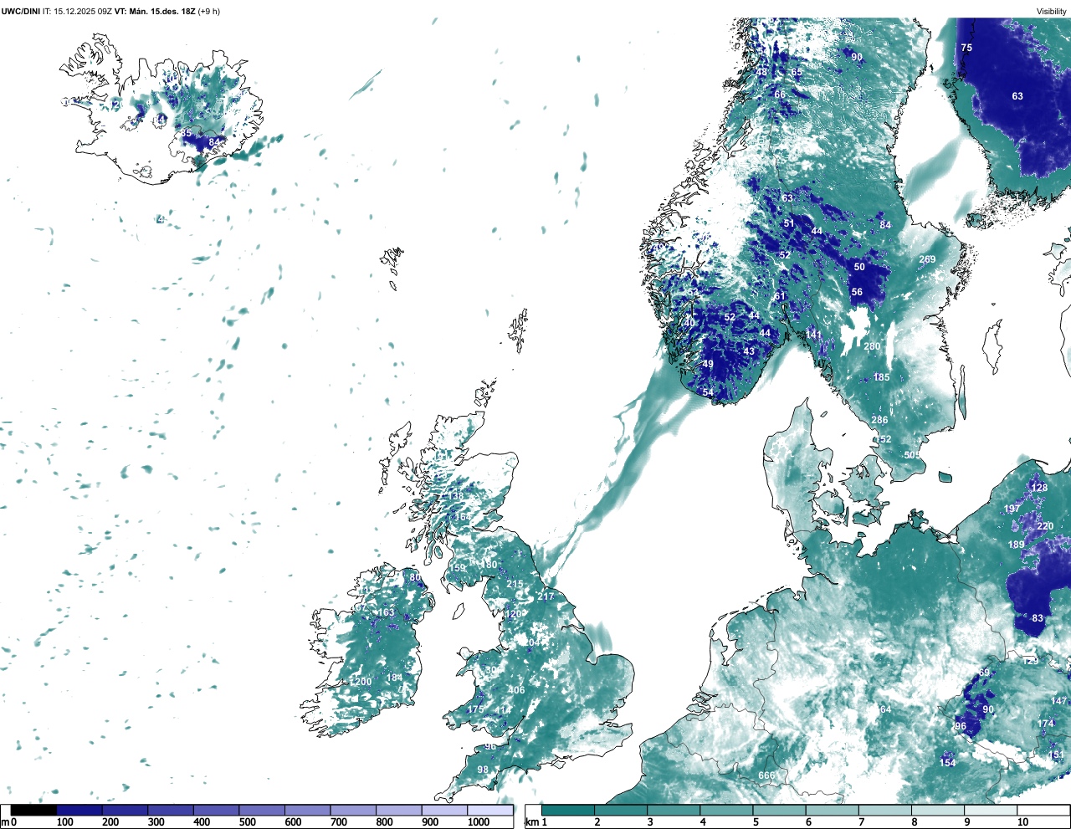Click the '83' value in the dark blue area
Viewport: 1071px width, 829px height.
pyautogui.click(x=1038, y=618)
